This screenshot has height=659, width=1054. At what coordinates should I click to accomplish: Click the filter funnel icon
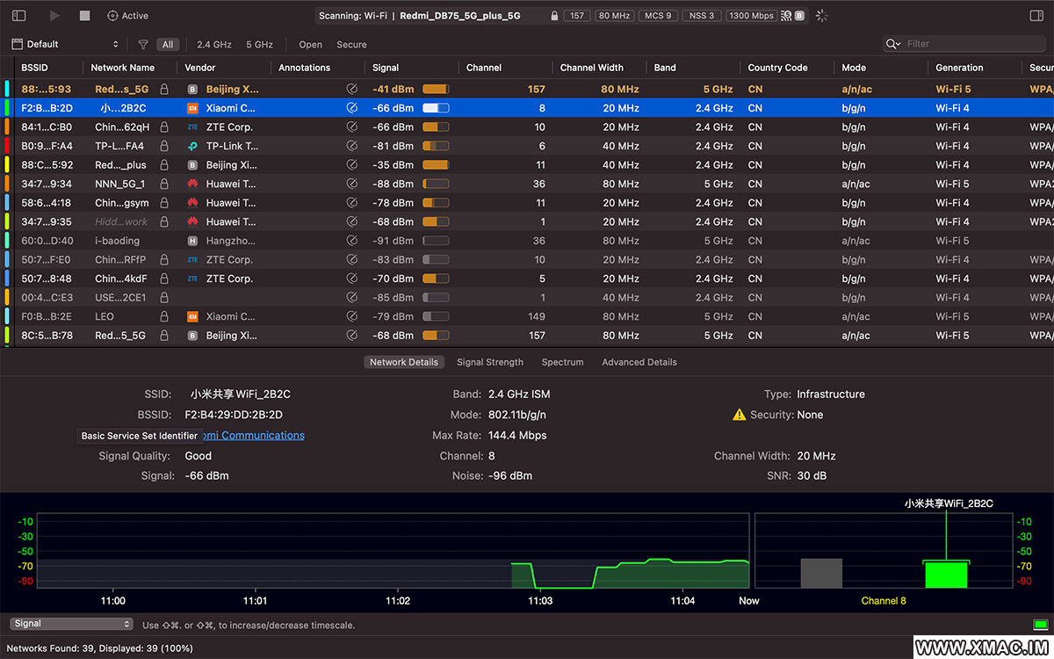point(143,44)
